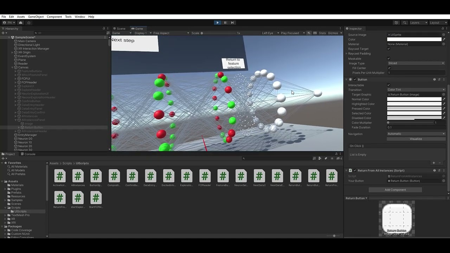The width and height of the screenshot is (450, 253).
Task: Adjust the Color Multiplier slider
Action: click(411, 123)
